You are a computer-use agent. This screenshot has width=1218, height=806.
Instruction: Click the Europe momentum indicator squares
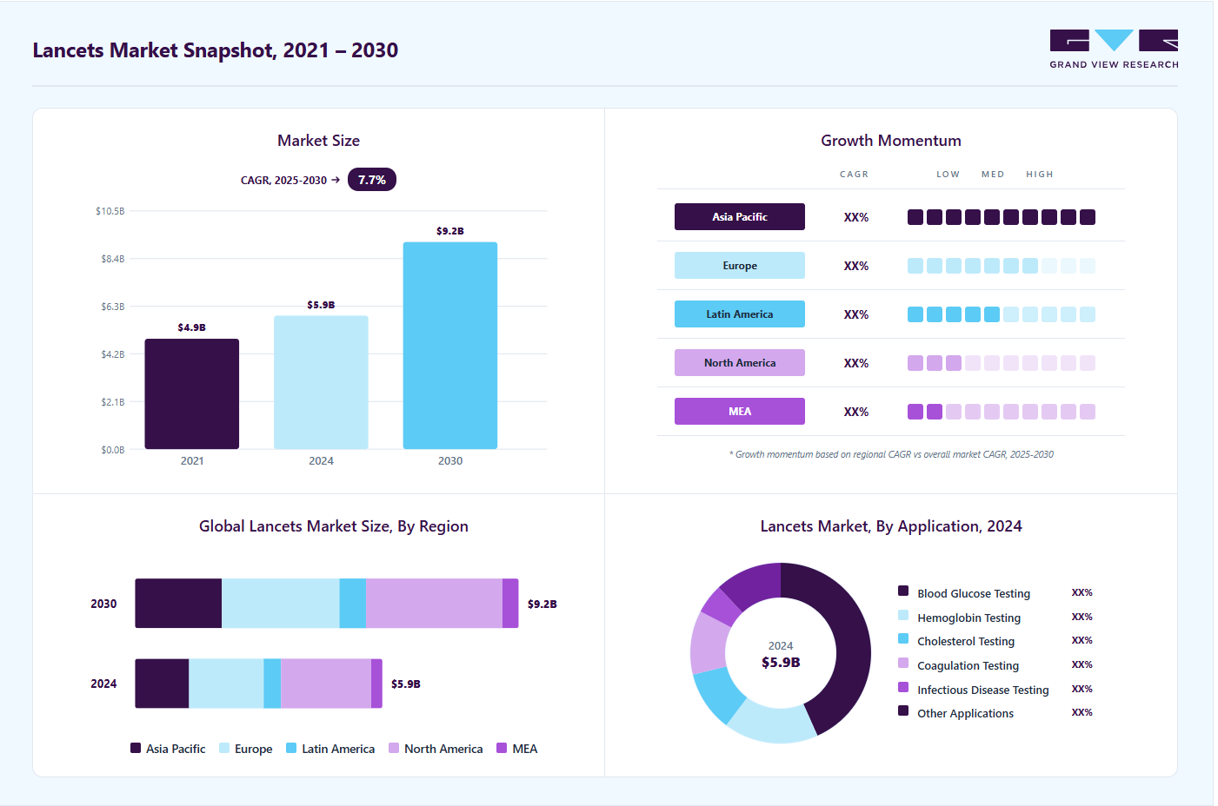[x=1002, y=266]
